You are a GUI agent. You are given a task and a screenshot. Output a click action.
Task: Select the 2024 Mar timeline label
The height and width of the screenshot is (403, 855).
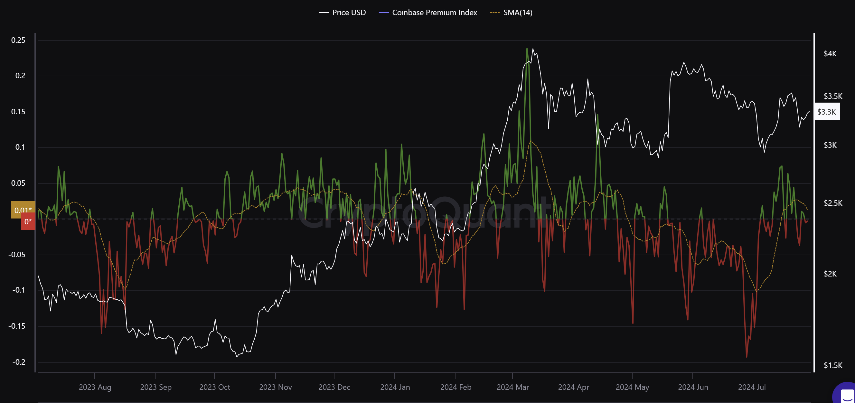click(513, 387)
